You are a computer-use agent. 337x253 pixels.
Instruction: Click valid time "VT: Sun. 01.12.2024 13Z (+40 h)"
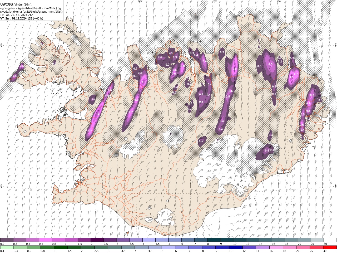(22, 18)
